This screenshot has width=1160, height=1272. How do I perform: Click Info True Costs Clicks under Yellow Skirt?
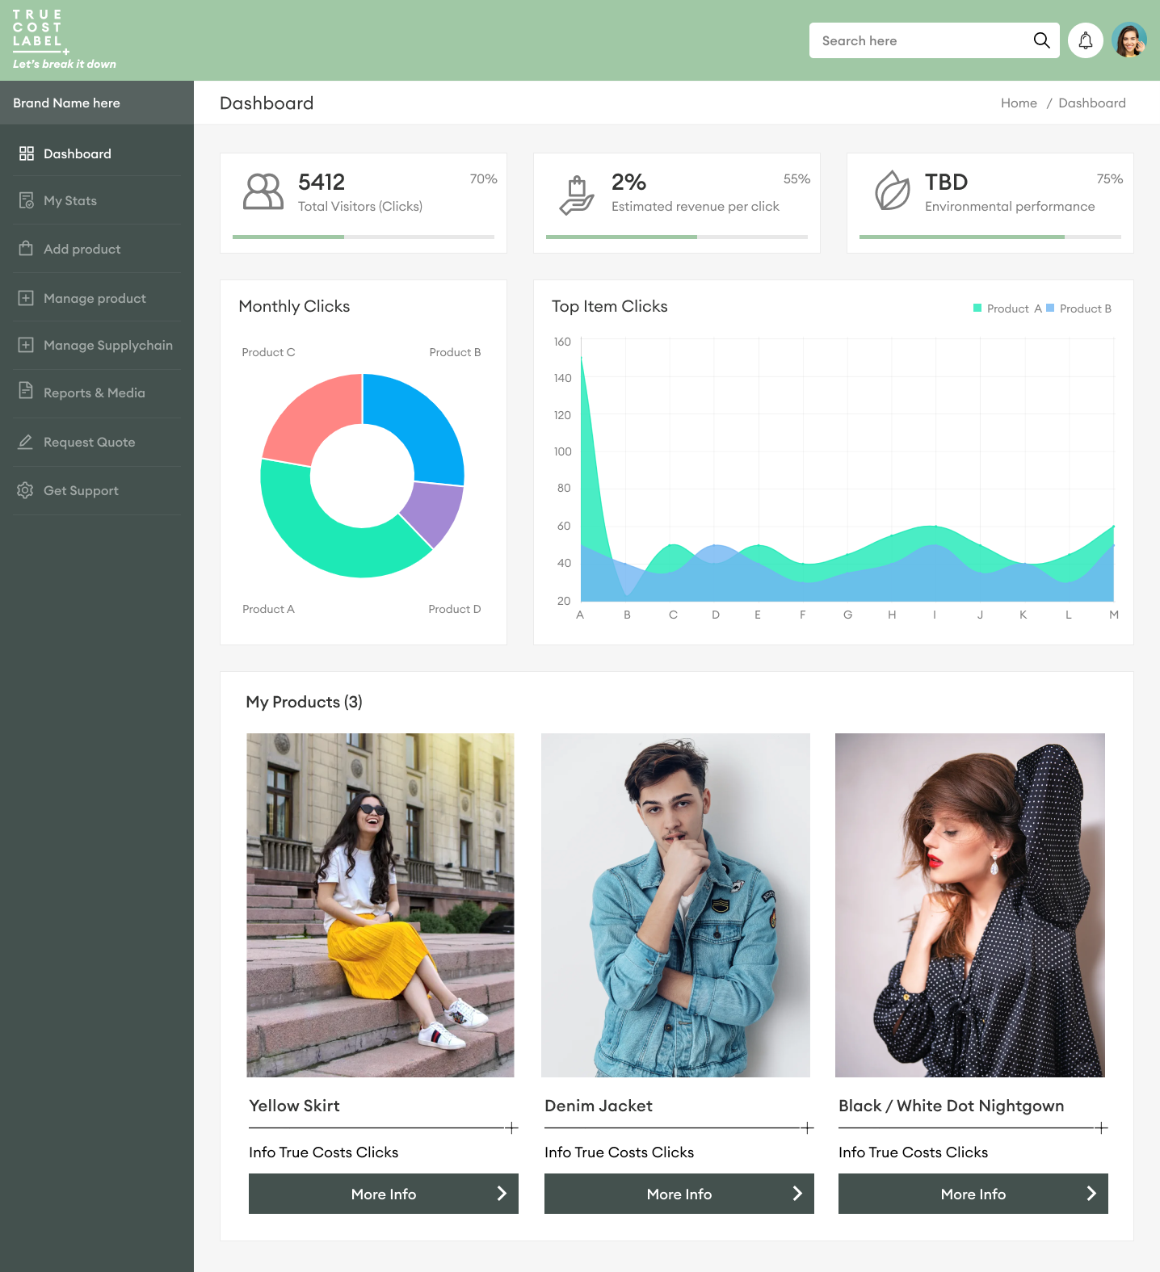(x=323, y=1152)
